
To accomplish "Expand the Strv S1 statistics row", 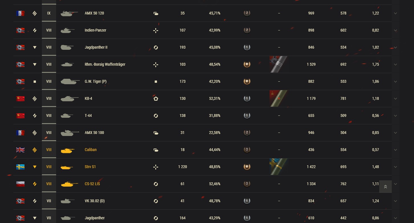I will tap(395, 167).
